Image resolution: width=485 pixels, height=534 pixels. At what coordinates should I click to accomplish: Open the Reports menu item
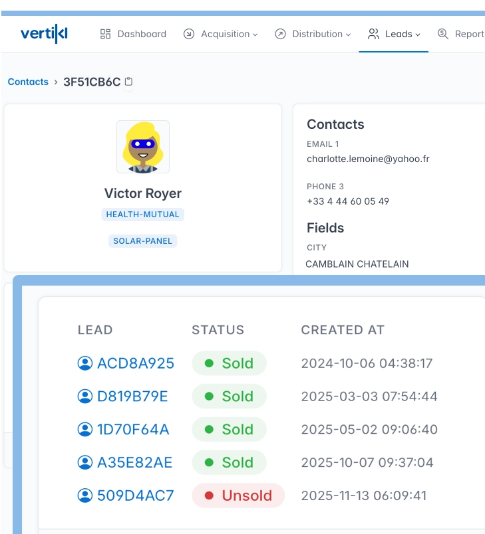click(x=468, y=34)
